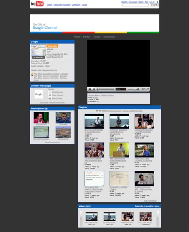Open the Videos link in the top navigation

[49, 5]
